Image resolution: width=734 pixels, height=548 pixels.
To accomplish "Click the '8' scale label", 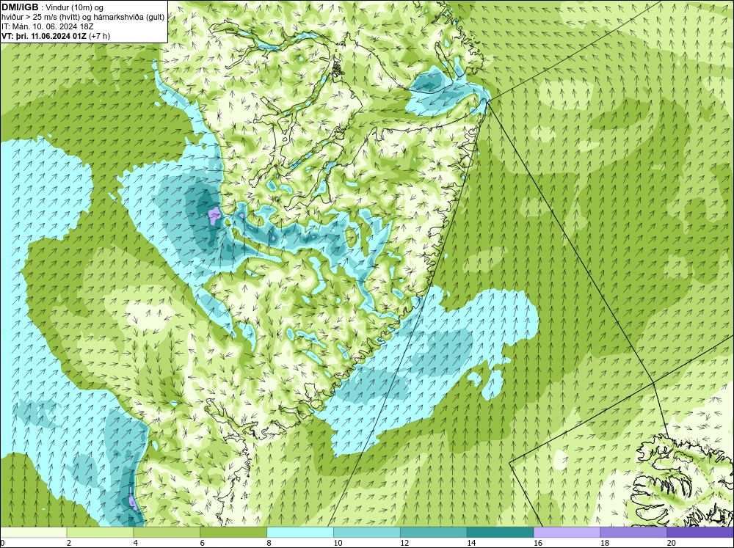I will [269, 543].
